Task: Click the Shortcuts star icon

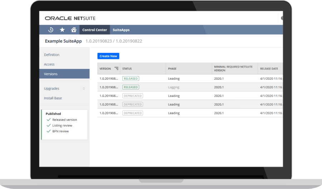Action: pyautogui.click(x=62, y=30)
